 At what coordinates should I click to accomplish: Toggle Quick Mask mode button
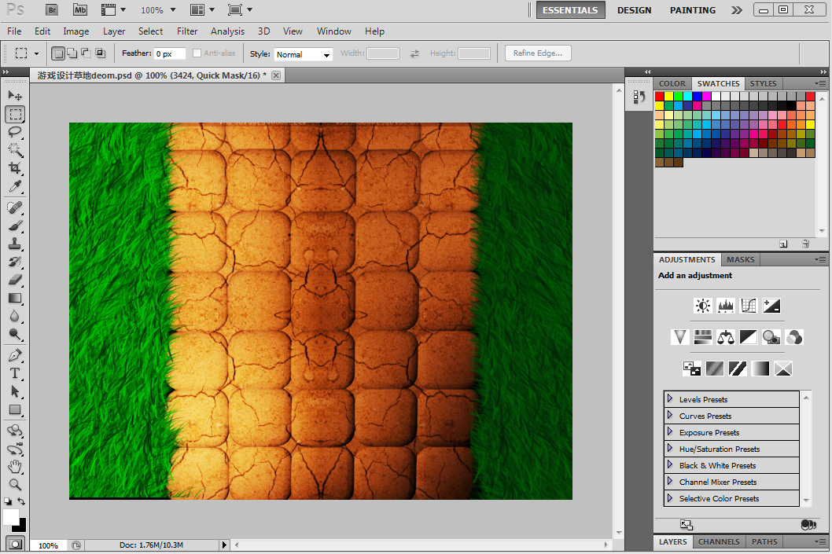16,544
